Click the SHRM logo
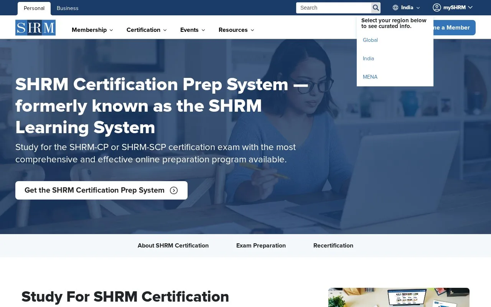 (35, 28)
